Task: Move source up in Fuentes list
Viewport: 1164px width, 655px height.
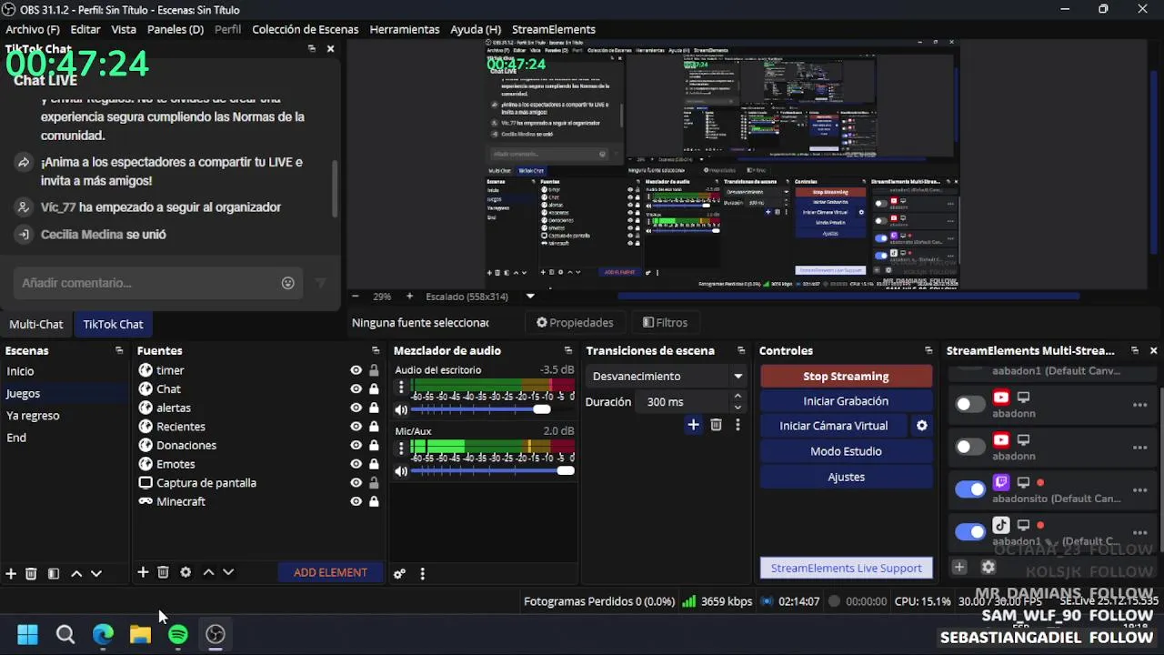Action: tap(208, 572)
